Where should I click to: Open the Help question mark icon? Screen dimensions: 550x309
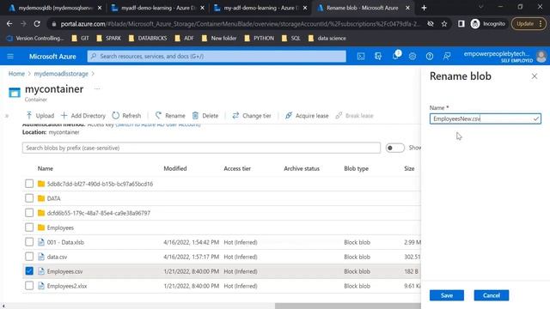tap(430, 56)
